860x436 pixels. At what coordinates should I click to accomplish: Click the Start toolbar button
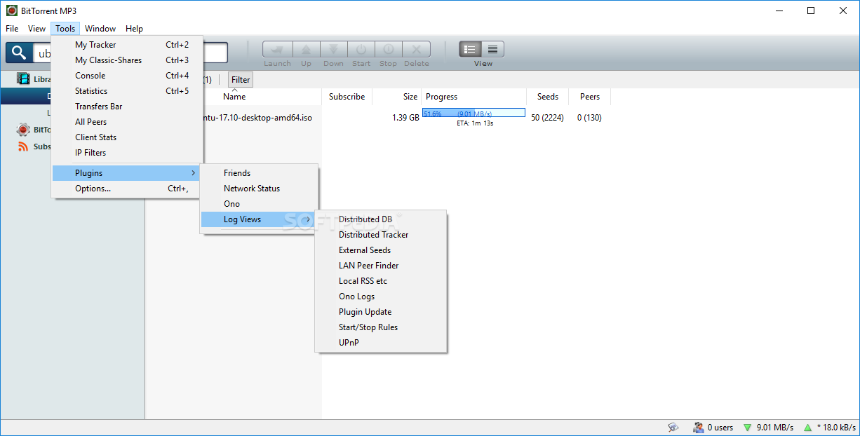tap(361, 50)
